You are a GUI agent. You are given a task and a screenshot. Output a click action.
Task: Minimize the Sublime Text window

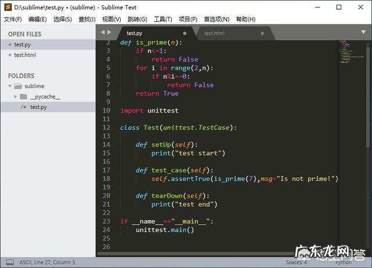[317, 7]
